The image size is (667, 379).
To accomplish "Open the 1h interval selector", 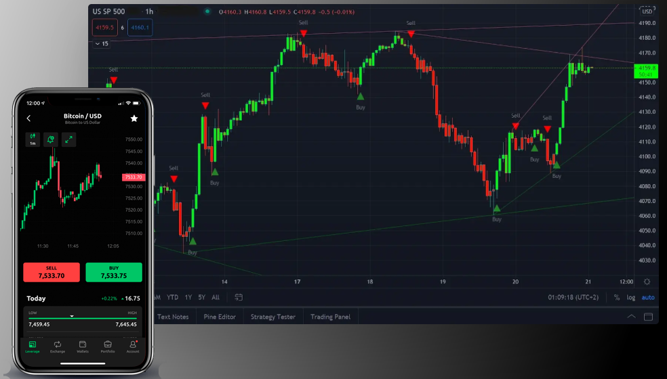I will tap(149, 12).
